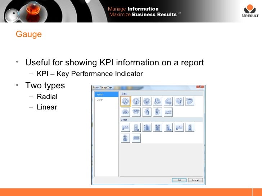Select the Vertical linear gauge icon
Image resolution: width=262 pixels, height=196 pixels.
pos(136,127)
